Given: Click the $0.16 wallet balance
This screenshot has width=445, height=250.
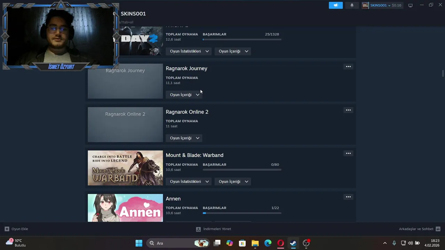Looking at the screenshot, I should click(x=396, y=5).
